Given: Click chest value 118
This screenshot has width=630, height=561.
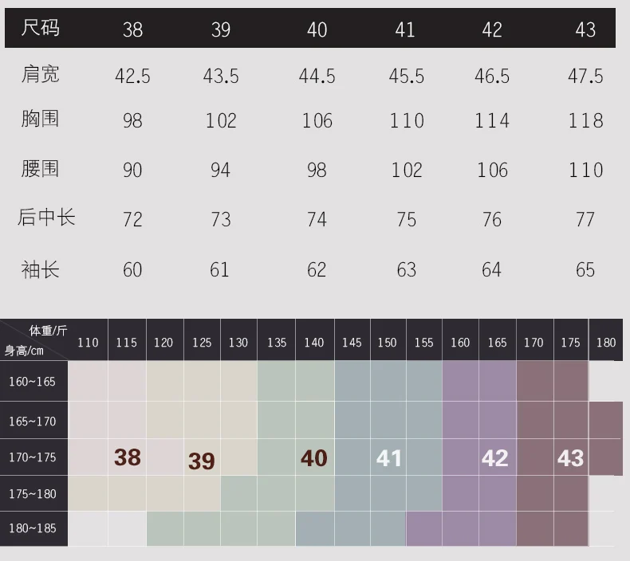Looking at the screenshot, I should (x=585, y=120).
